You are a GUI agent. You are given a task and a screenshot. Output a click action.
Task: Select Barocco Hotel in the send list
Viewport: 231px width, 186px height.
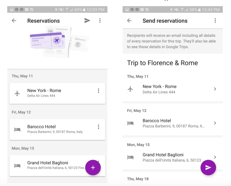click(x=170, y=123)
